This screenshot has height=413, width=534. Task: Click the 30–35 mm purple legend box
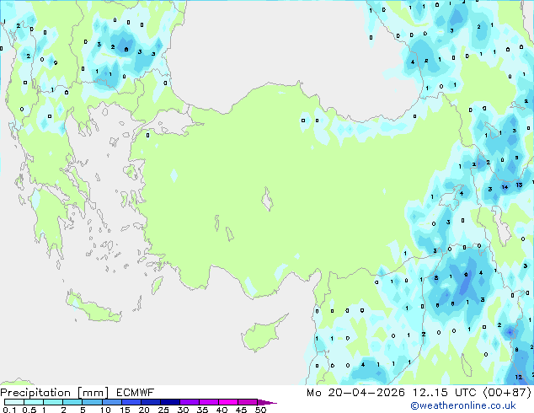189,402
